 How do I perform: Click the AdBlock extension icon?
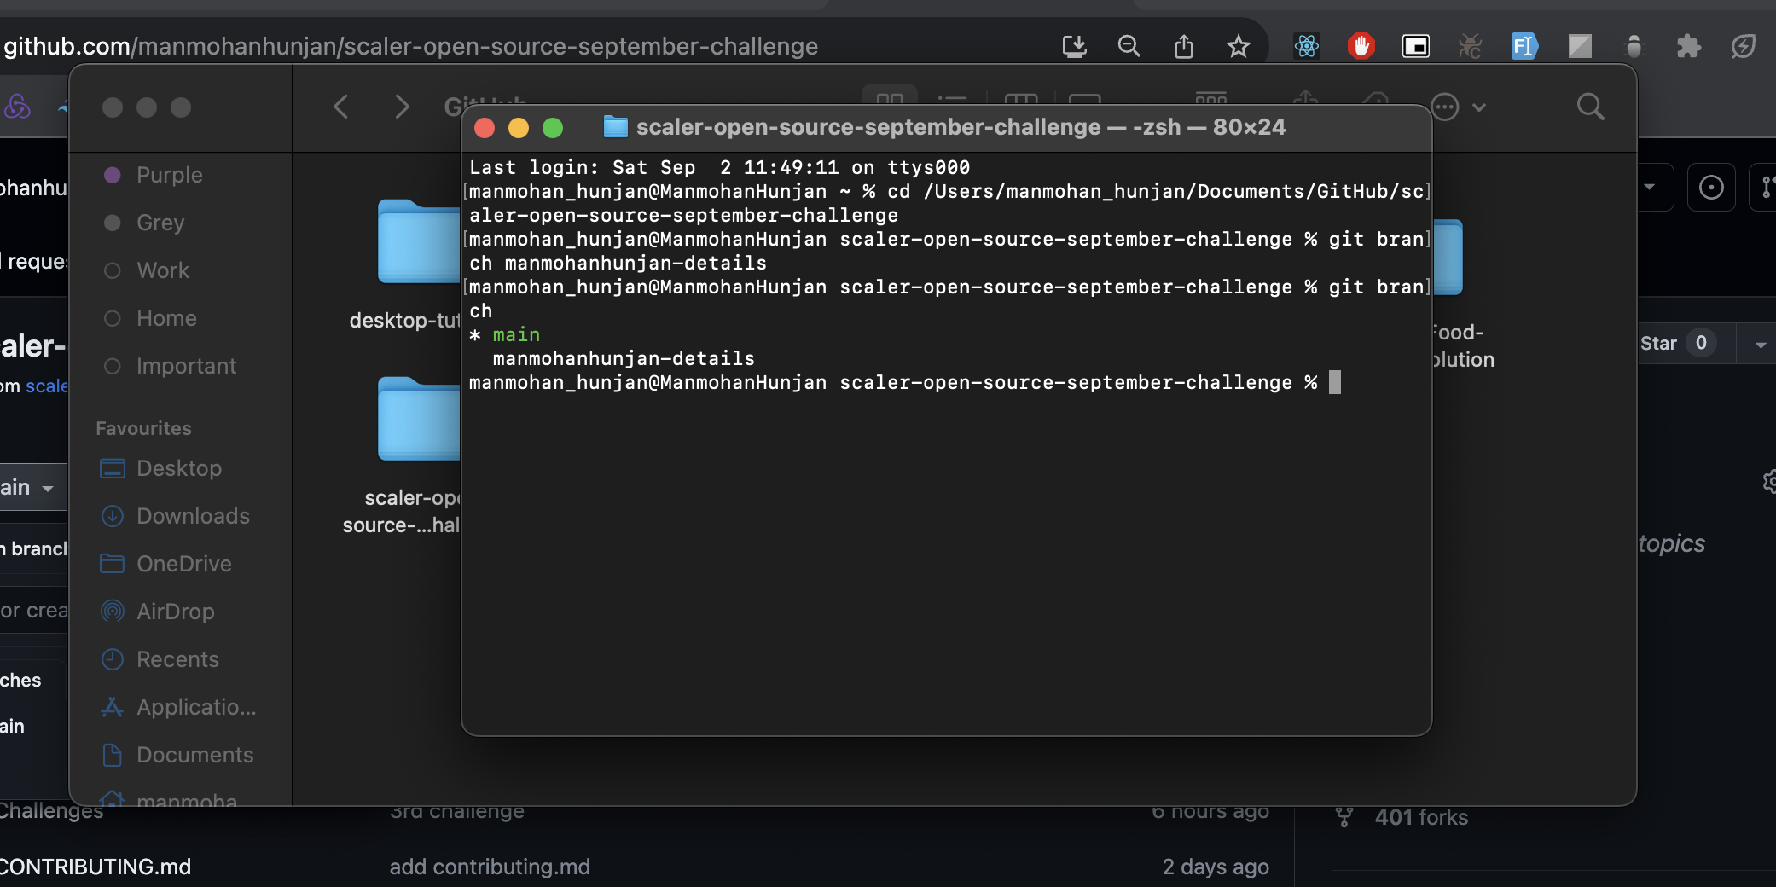pos(1361,46)
